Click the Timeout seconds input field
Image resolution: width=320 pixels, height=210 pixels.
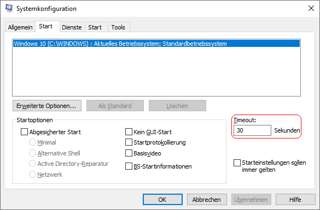point(252,130)
